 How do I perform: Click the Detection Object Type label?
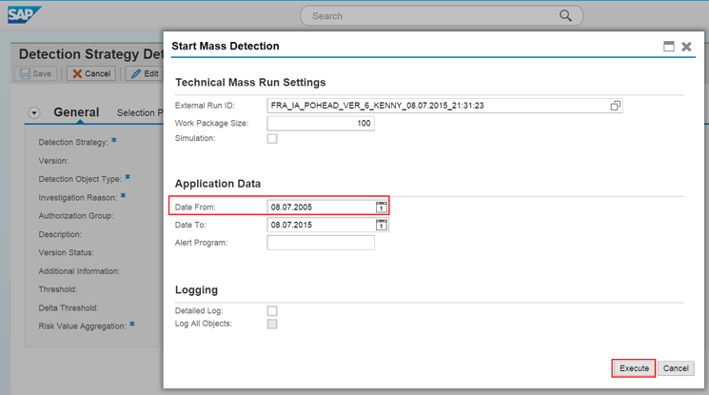pos(80,179)
